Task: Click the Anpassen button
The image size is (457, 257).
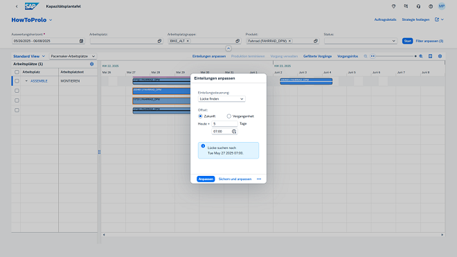Action: point(206,179)
